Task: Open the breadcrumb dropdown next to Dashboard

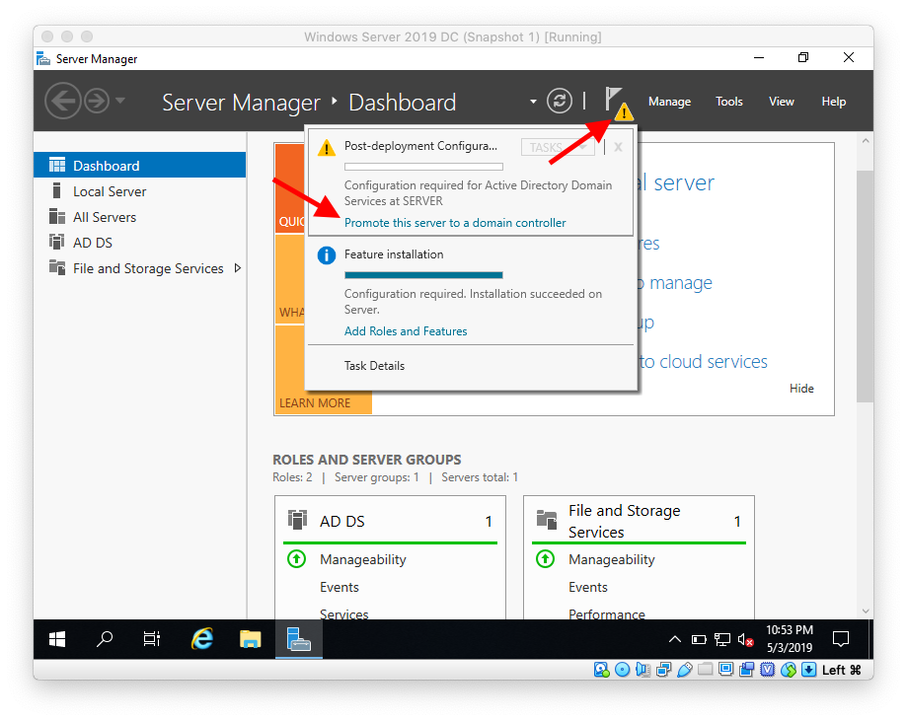Action: coord(531,102)
